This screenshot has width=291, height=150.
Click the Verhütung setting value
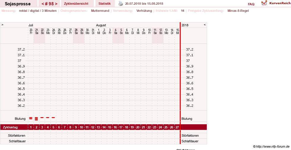click(144, 11)
